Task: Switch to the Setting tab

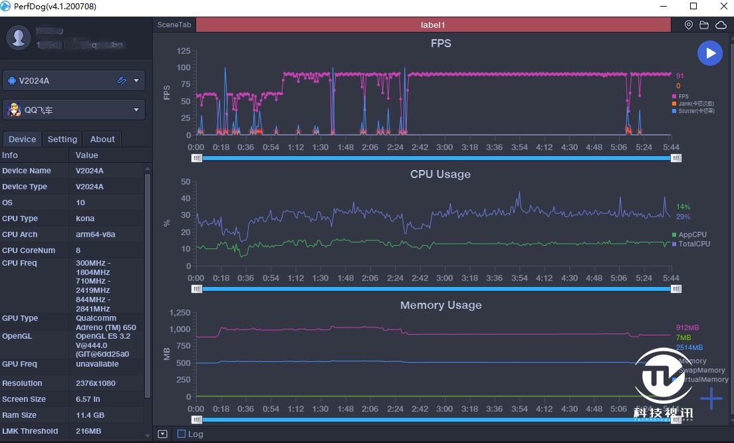Action: tap(62, 139)
